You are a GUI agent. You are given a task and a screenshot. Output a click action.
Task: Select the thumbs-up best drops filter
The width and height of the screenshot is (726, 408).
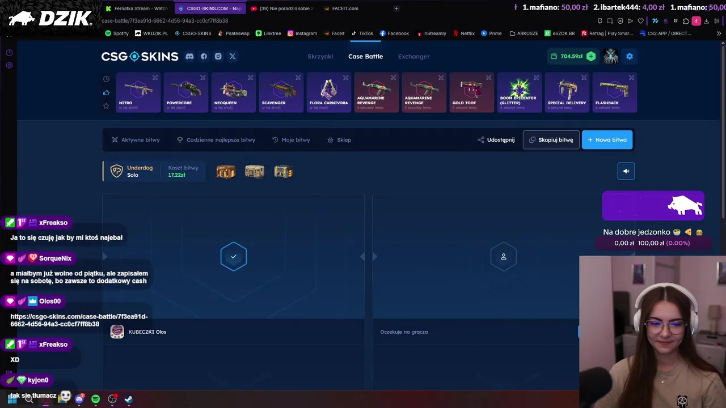(106, 92)
